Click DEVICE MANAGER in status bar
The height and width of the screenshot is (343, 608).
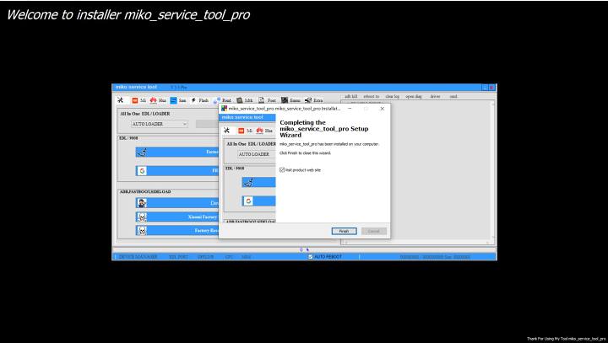click(x=138, y=257)
